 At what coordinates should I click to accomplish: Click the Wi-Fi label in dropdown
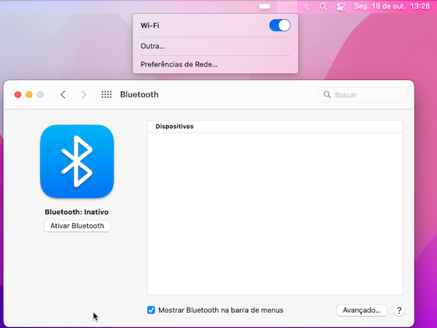coord(150,26)
